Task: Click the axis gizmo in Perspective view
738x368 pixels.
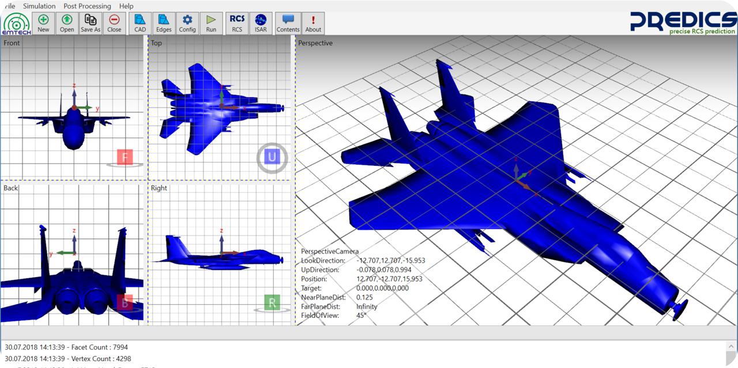Action: tap(524, 176)
